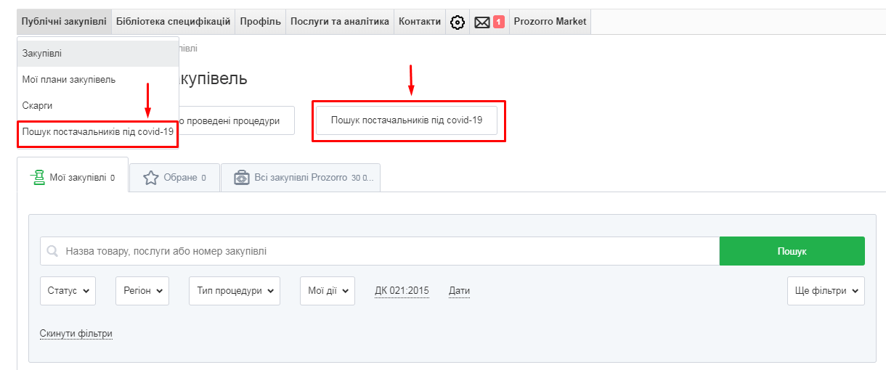Choose Мої плани закупівель menu item
This screenshot has width=886, height=370.
click(x=69, y=80)
